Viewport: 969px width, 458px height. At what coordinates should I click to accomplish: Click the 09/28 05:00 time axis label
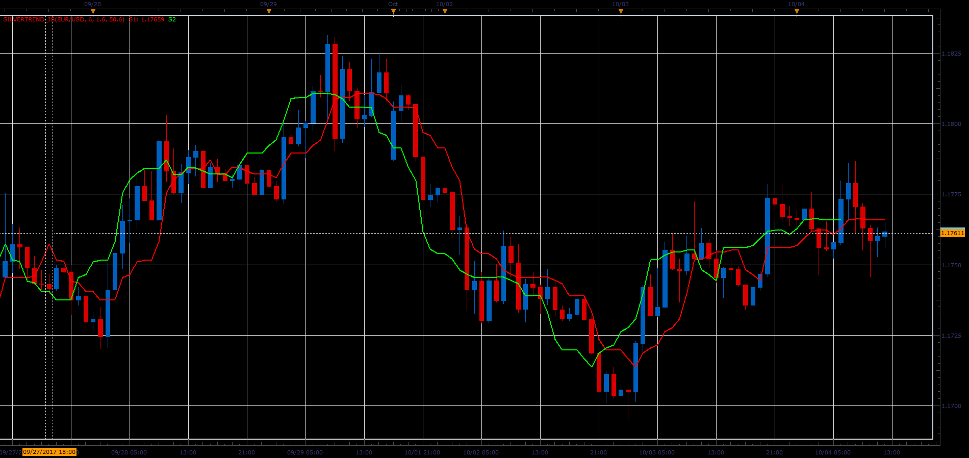click(x=129, y=452)
